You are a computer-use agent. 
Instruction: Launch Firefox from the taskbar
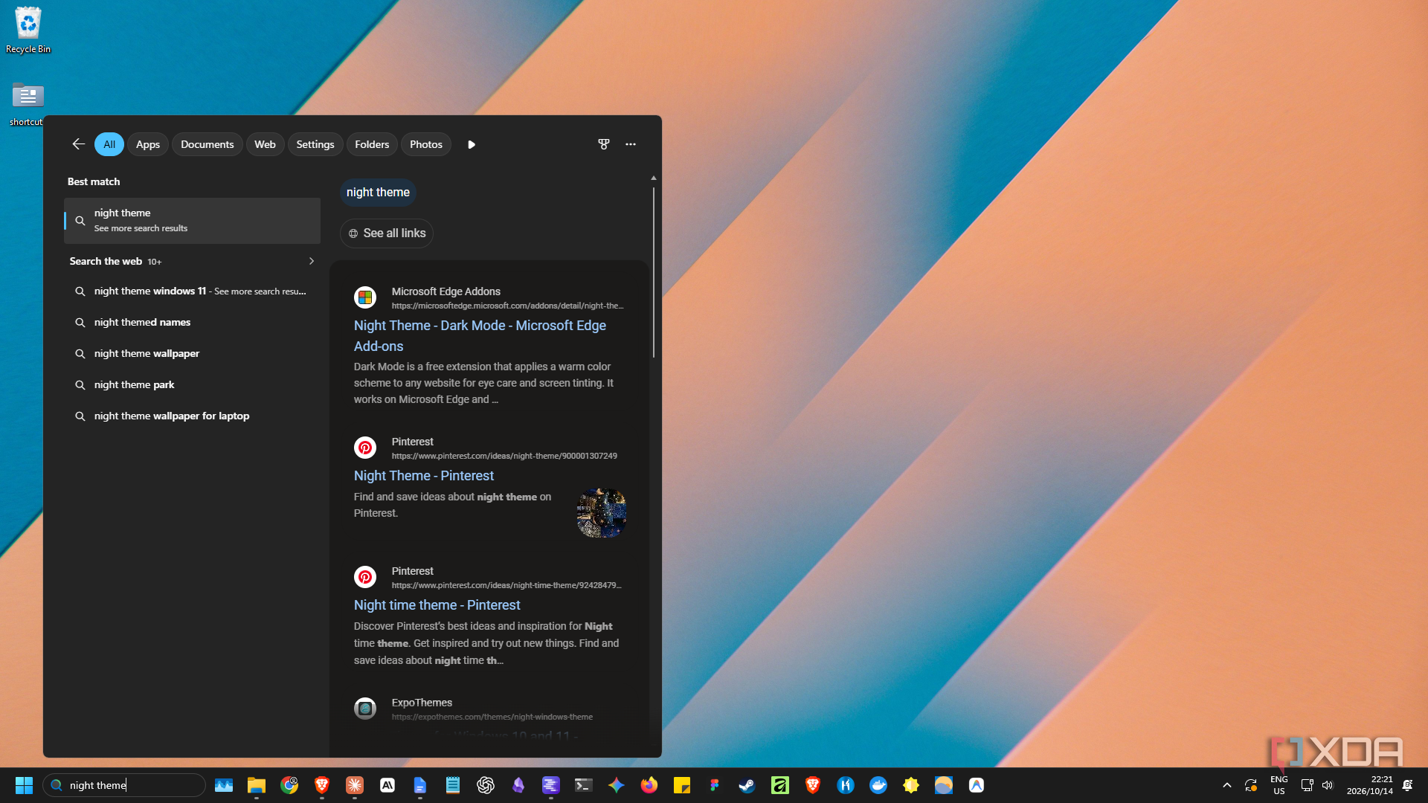(x=649, y=785)
